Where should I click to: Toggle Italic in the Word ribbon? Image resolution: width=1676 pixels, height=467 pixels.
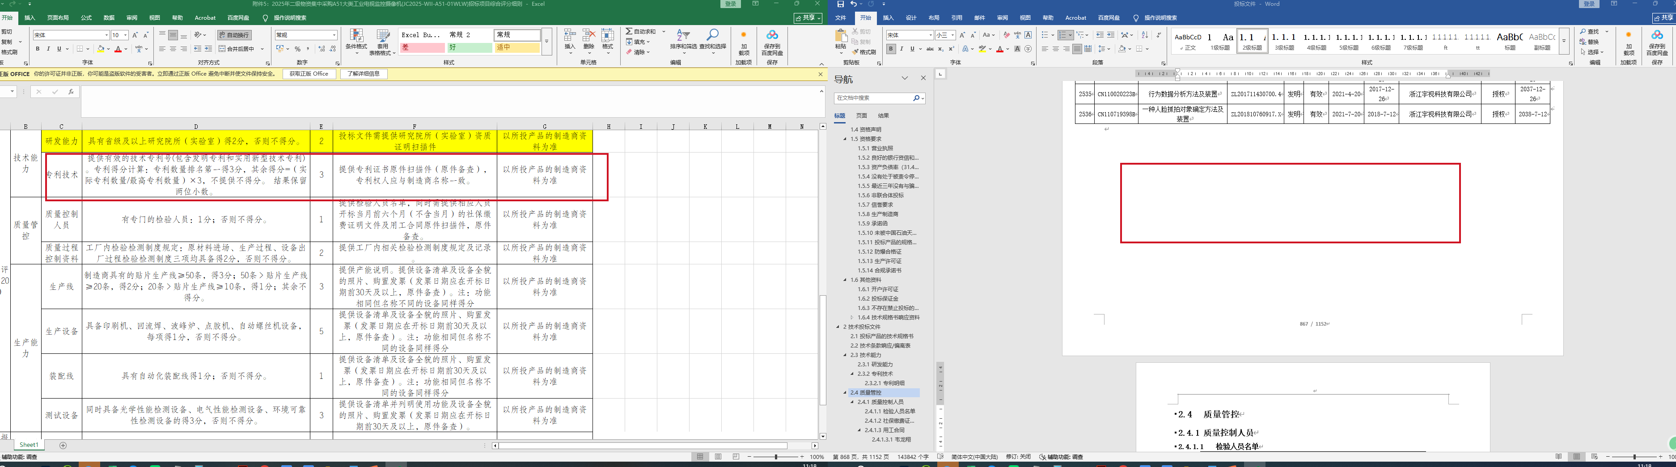tap(902, 49)
